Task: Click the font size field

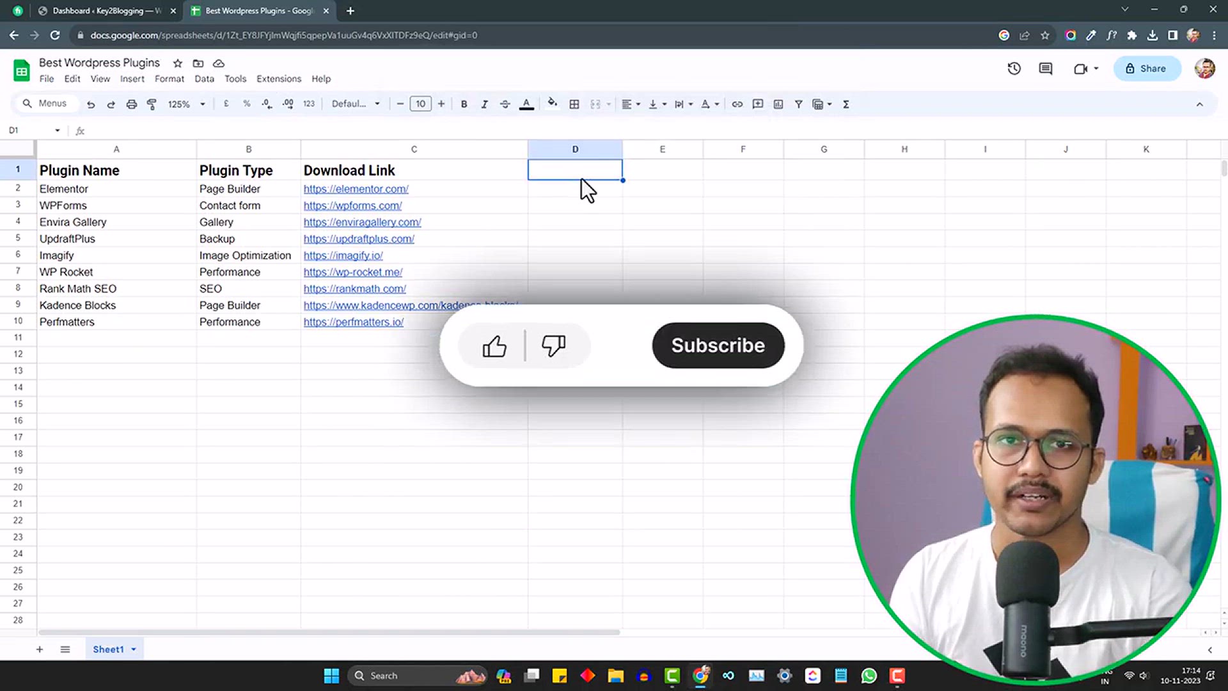Action: (x=420, y=104)
